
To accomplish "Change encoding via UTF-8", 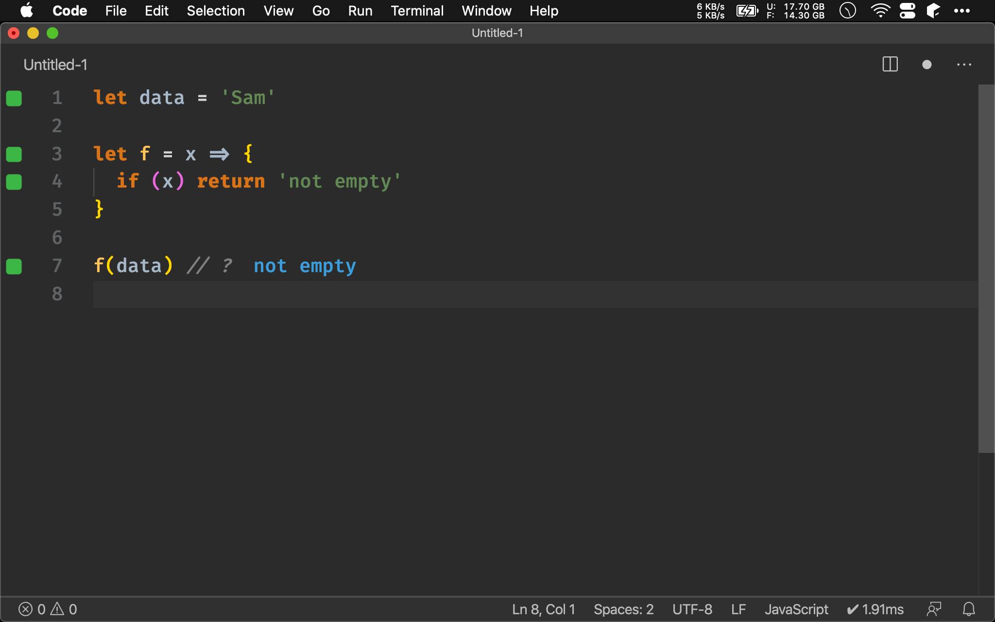I will pyautogui.click(x=692, y=609).
